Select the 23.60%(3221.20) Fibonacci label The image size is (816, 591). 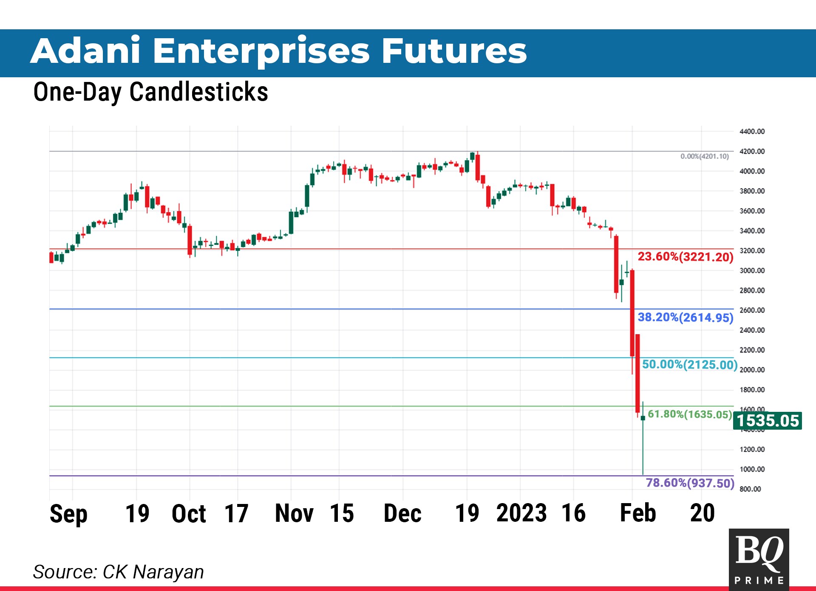point(685,257)
